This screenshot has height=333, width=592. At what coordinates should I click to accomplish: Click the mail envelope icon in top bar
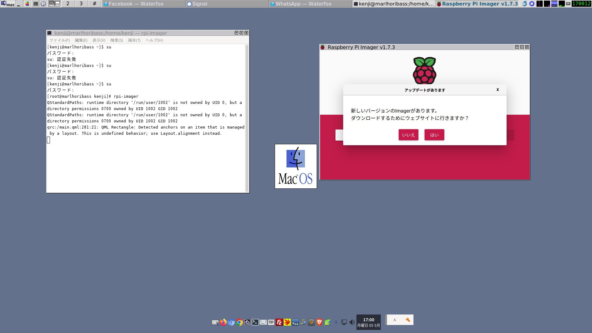point(568,4)
